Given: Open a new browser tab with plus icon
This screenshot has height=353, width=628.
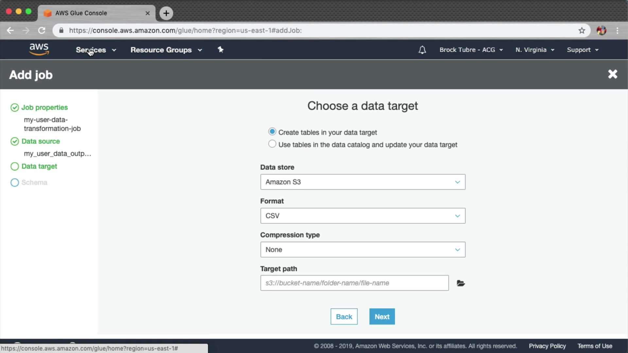Looking at the screenshot, I should pyautogui.click(x=166, y=13).
